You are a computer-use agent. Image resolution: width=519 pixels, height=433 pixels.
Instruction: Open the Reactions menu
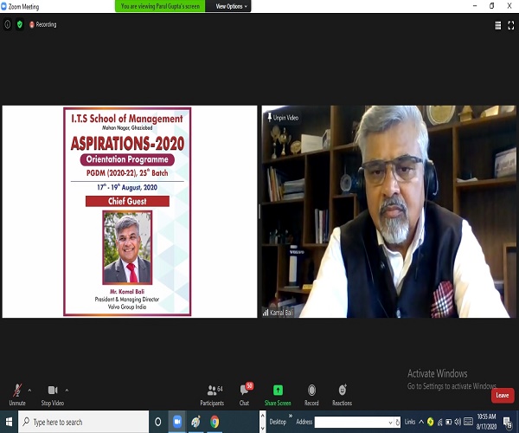point(343,395)
